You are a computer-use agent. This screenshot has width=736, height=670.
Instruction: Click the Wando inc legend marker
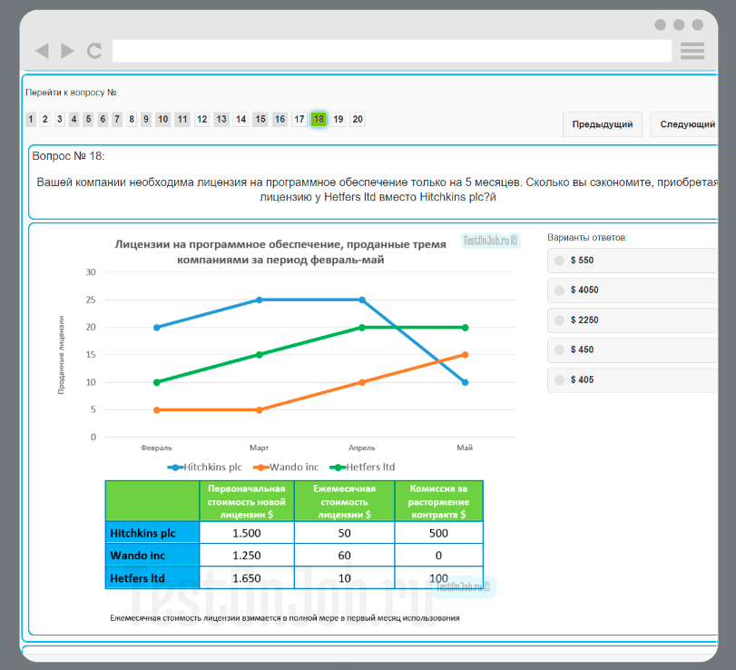point(260,468)
